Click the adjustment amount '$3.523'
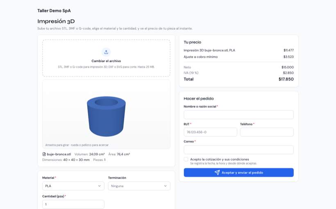The image size is (336, 209). pos(288,57)
